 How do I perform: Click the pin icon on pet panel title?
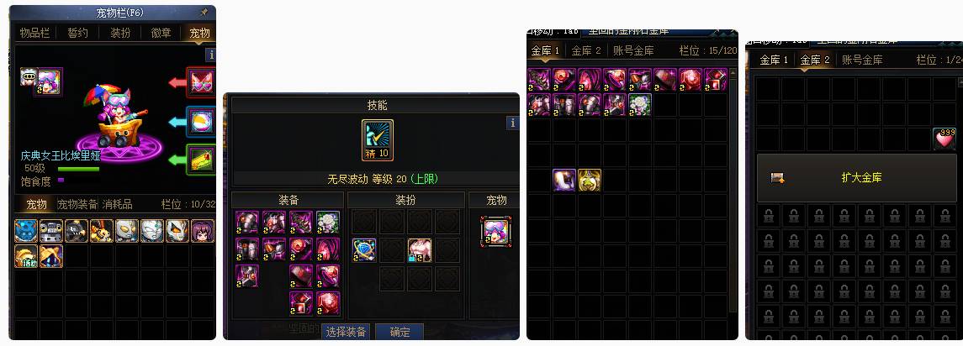(x=204, y=13)
